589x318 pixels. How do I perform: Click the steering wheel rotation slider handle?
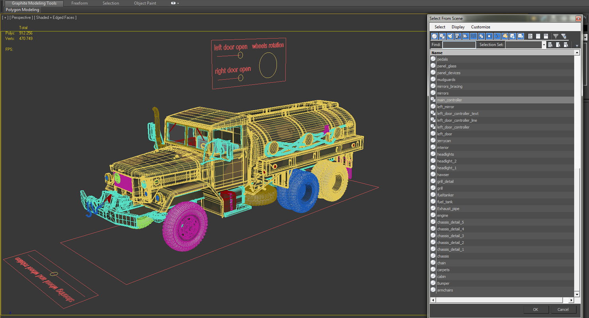tap(54, 274)
